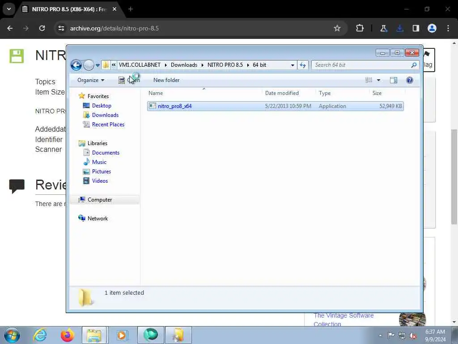Open the Music library
The height and width of the screenshot is (344, 458).
[99, 162]
